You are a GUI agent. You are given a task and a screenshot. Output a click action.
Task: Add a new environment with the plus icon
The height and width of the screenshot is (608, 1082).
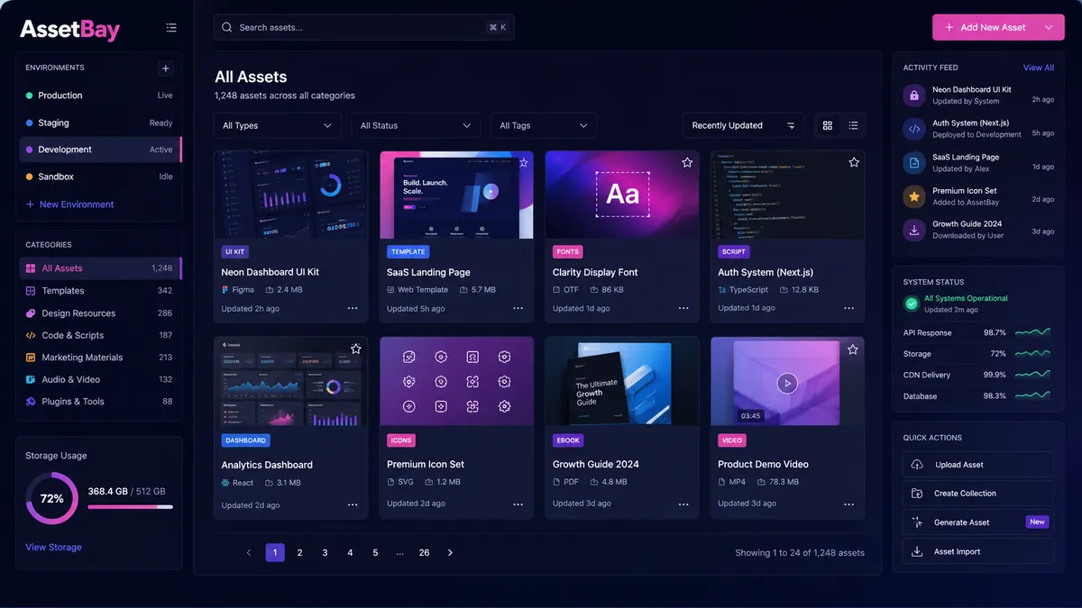pyautogui.click(x=165, y=68)
